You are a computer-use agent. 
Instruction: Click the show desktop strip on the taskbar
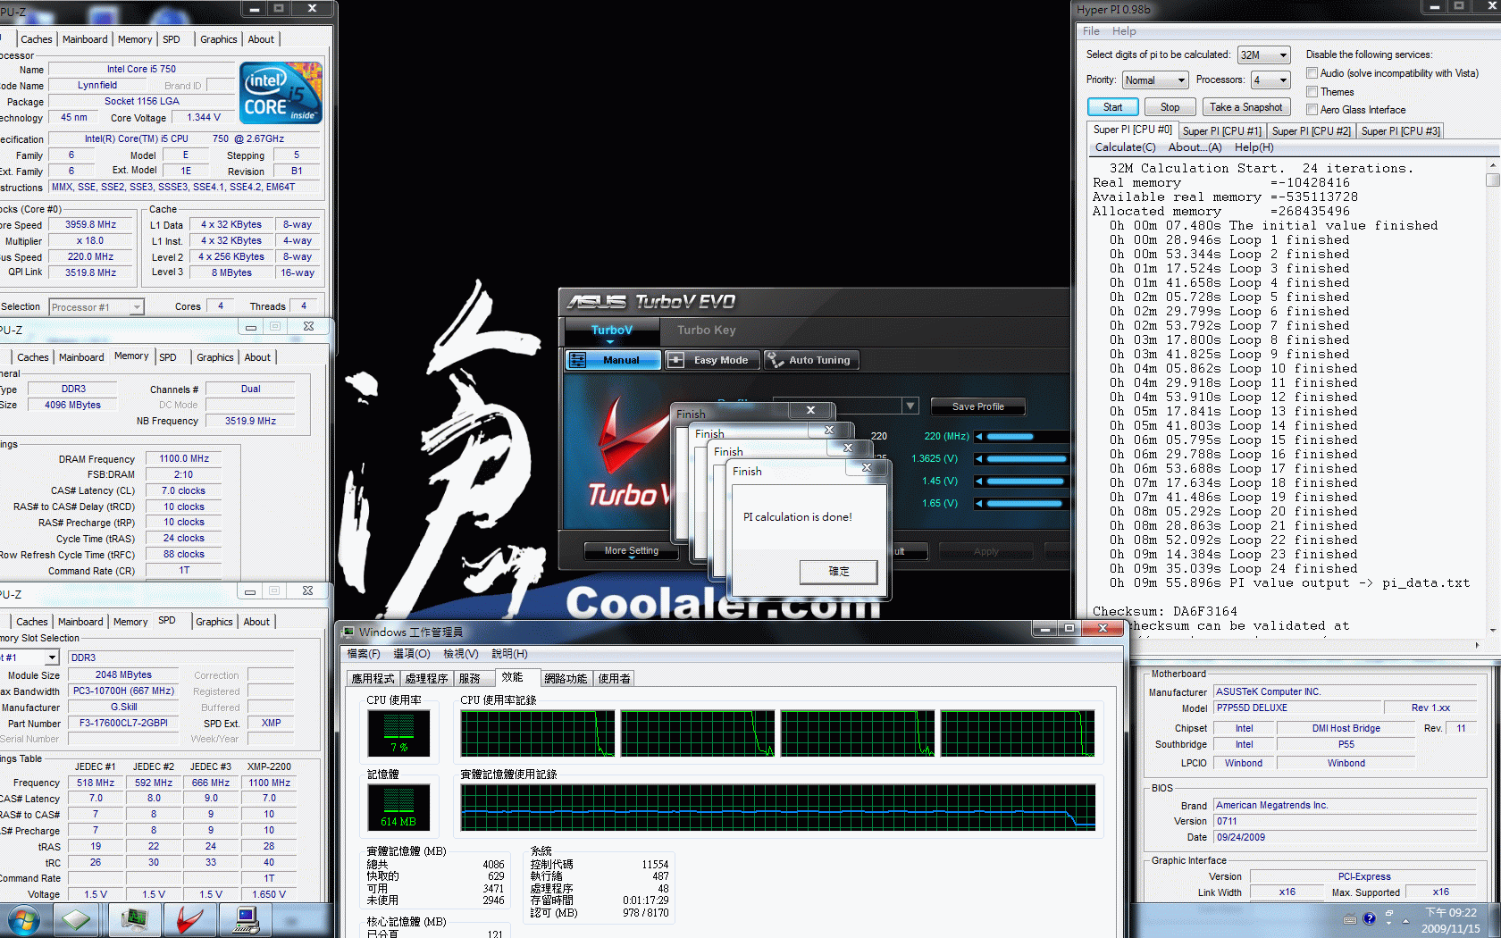pos(1493,920)
